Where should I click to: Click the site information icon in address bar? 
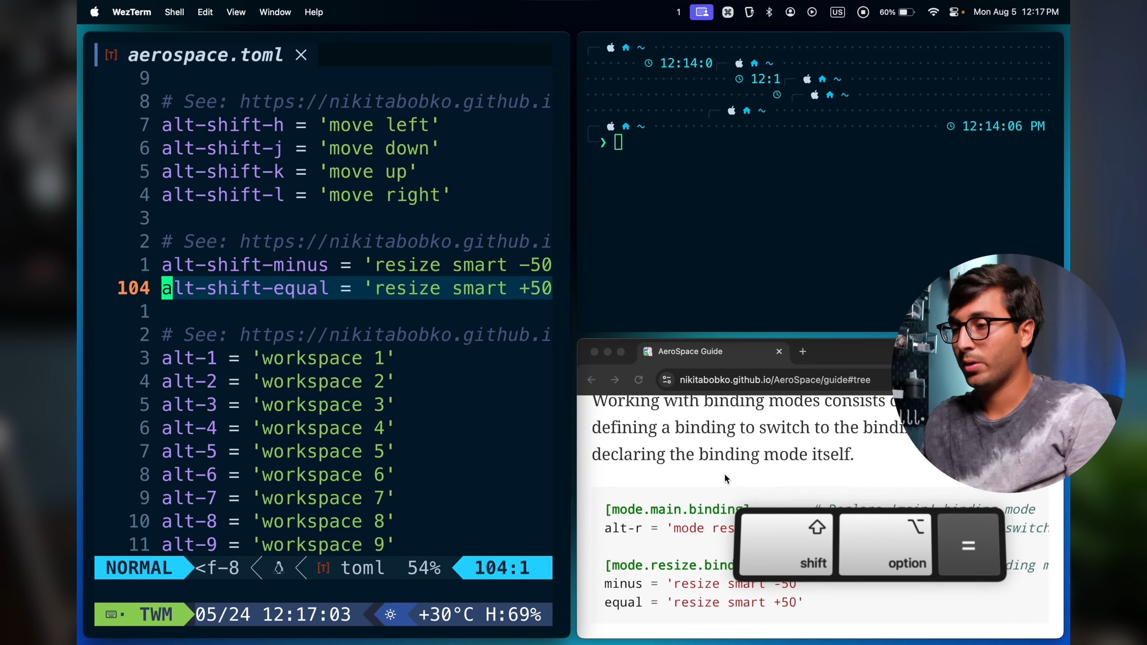pos(666,380)
